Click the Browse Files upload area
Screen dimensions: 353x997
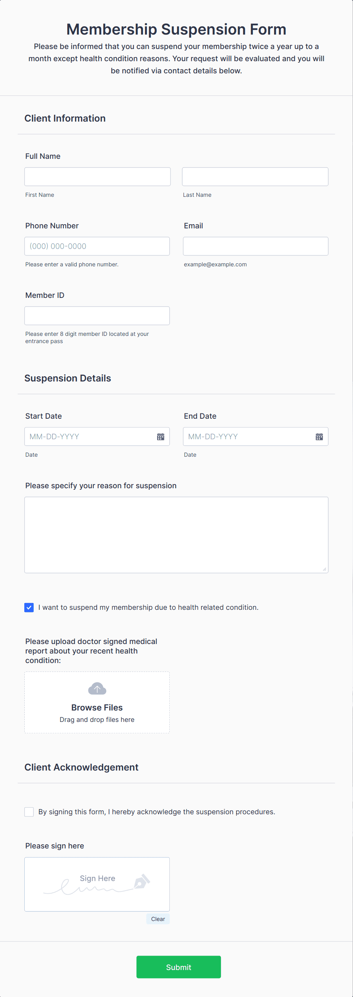click(97, 707)
